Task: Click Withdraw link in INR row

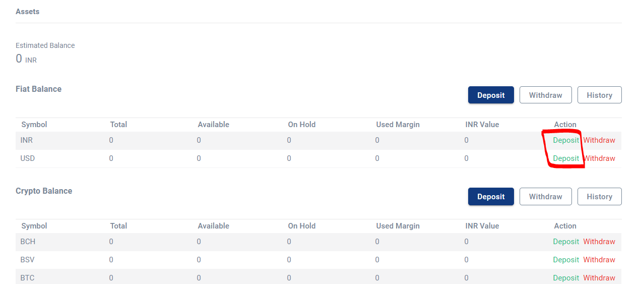Action: coord(599,140)
